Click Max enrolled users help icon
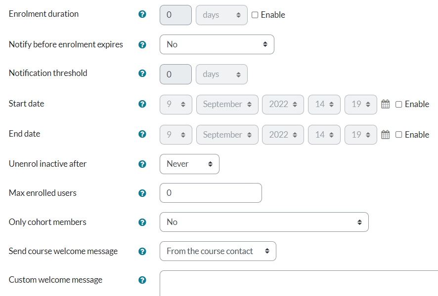 pos(142,193)
